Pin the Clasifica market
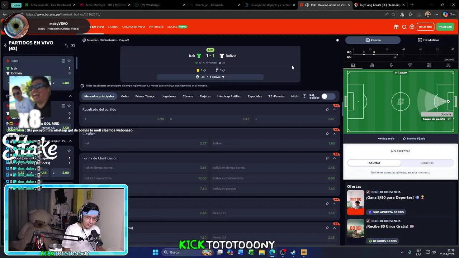 click(x=327, y=134)
